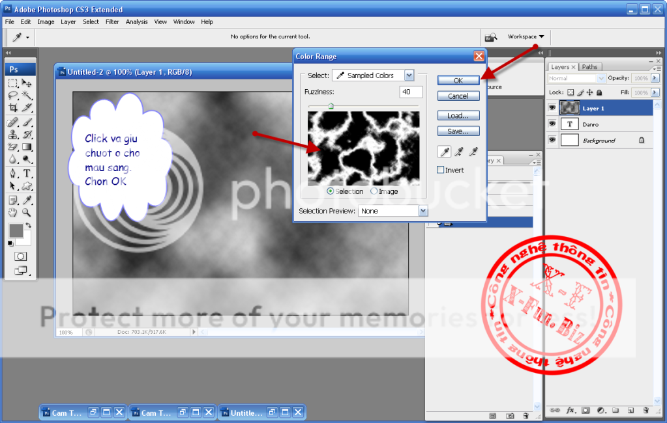The image size is (667, 423).
Task: Open the Workspace dropdown
Action: point(526,36)
